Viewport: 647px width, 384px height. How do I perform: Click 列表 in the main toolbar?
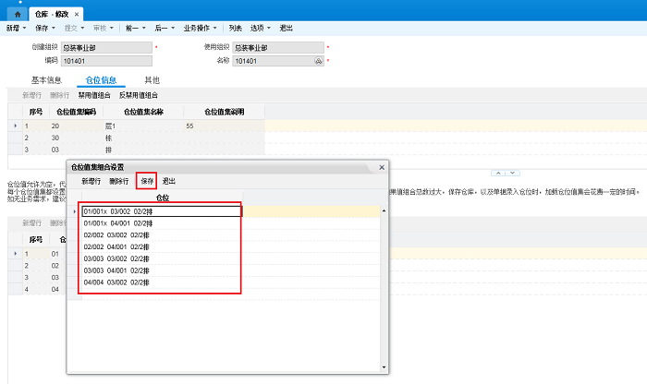[x=235, y=28]
